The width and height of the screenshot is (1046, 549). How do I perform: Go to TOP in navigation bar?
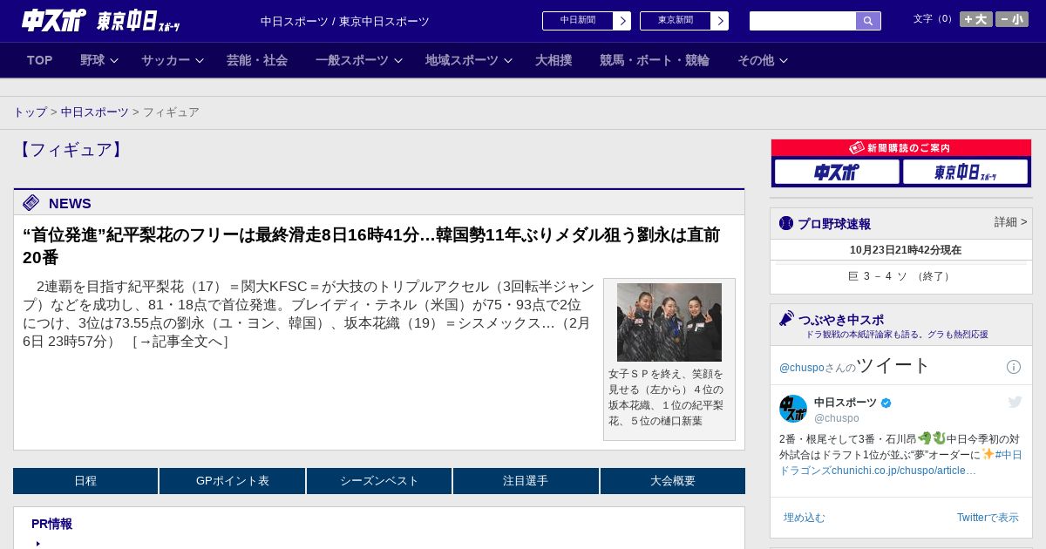[x=40, y=60]
